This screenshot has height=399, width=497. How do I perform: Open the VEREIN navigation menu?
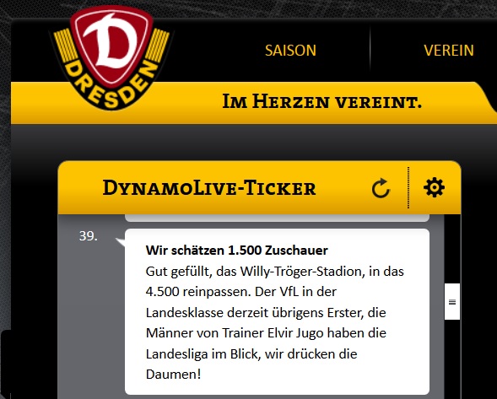[449, 51]
